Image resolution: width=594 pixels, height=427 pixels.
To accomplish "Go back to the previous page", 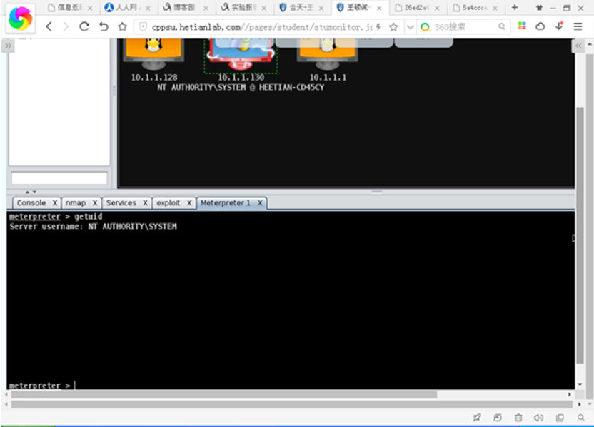I will [x=49, y=27].
